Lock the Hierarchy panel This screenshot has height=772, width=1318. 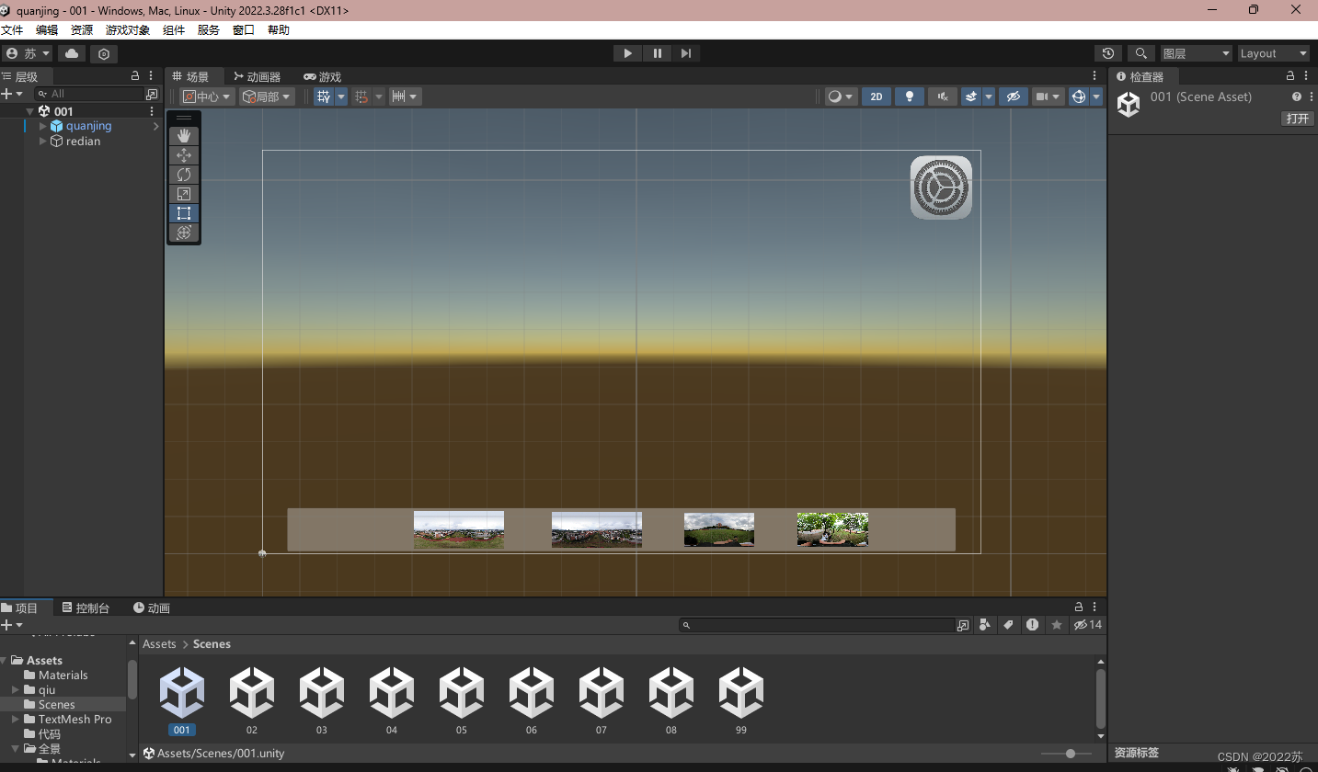(x=135, y=76)
